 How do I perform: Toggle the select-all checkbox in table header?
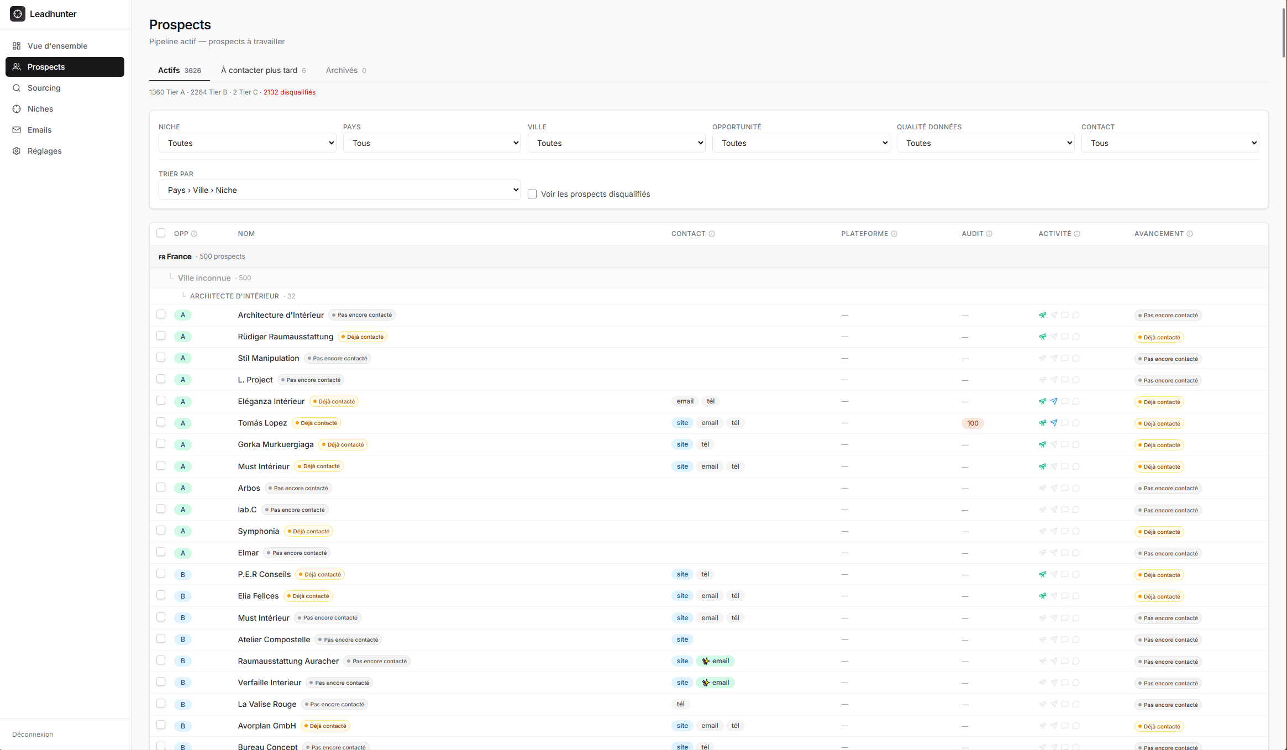point(161,233)
